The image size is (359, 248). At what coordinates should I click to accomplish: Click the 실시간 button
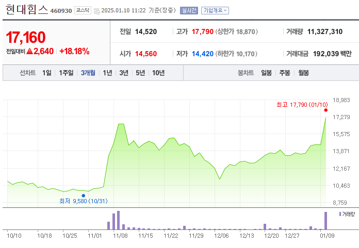(x=189, y=10)
